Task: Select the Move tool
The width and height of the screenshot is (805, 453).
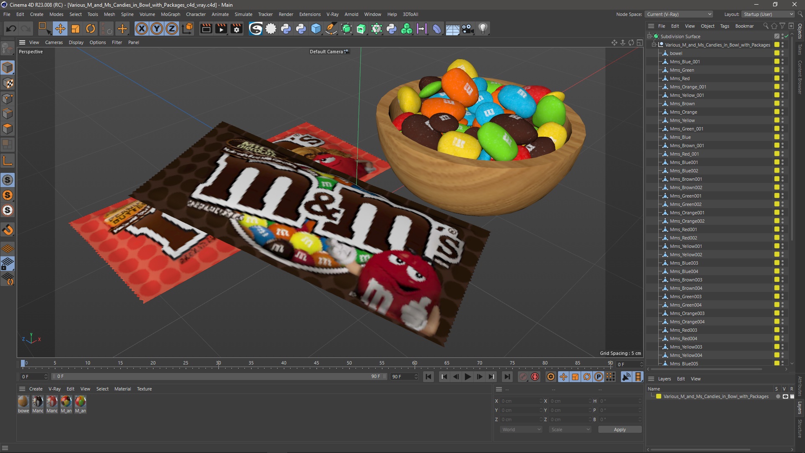Action: [60, 29]
